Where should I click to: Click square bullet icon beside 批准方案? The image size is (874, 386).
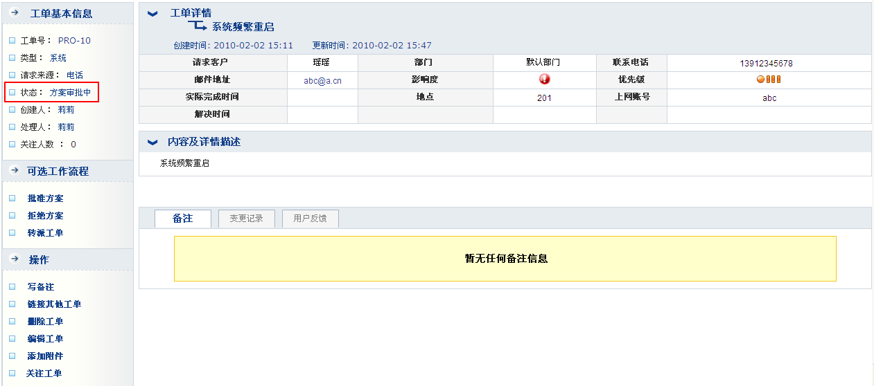12,199
